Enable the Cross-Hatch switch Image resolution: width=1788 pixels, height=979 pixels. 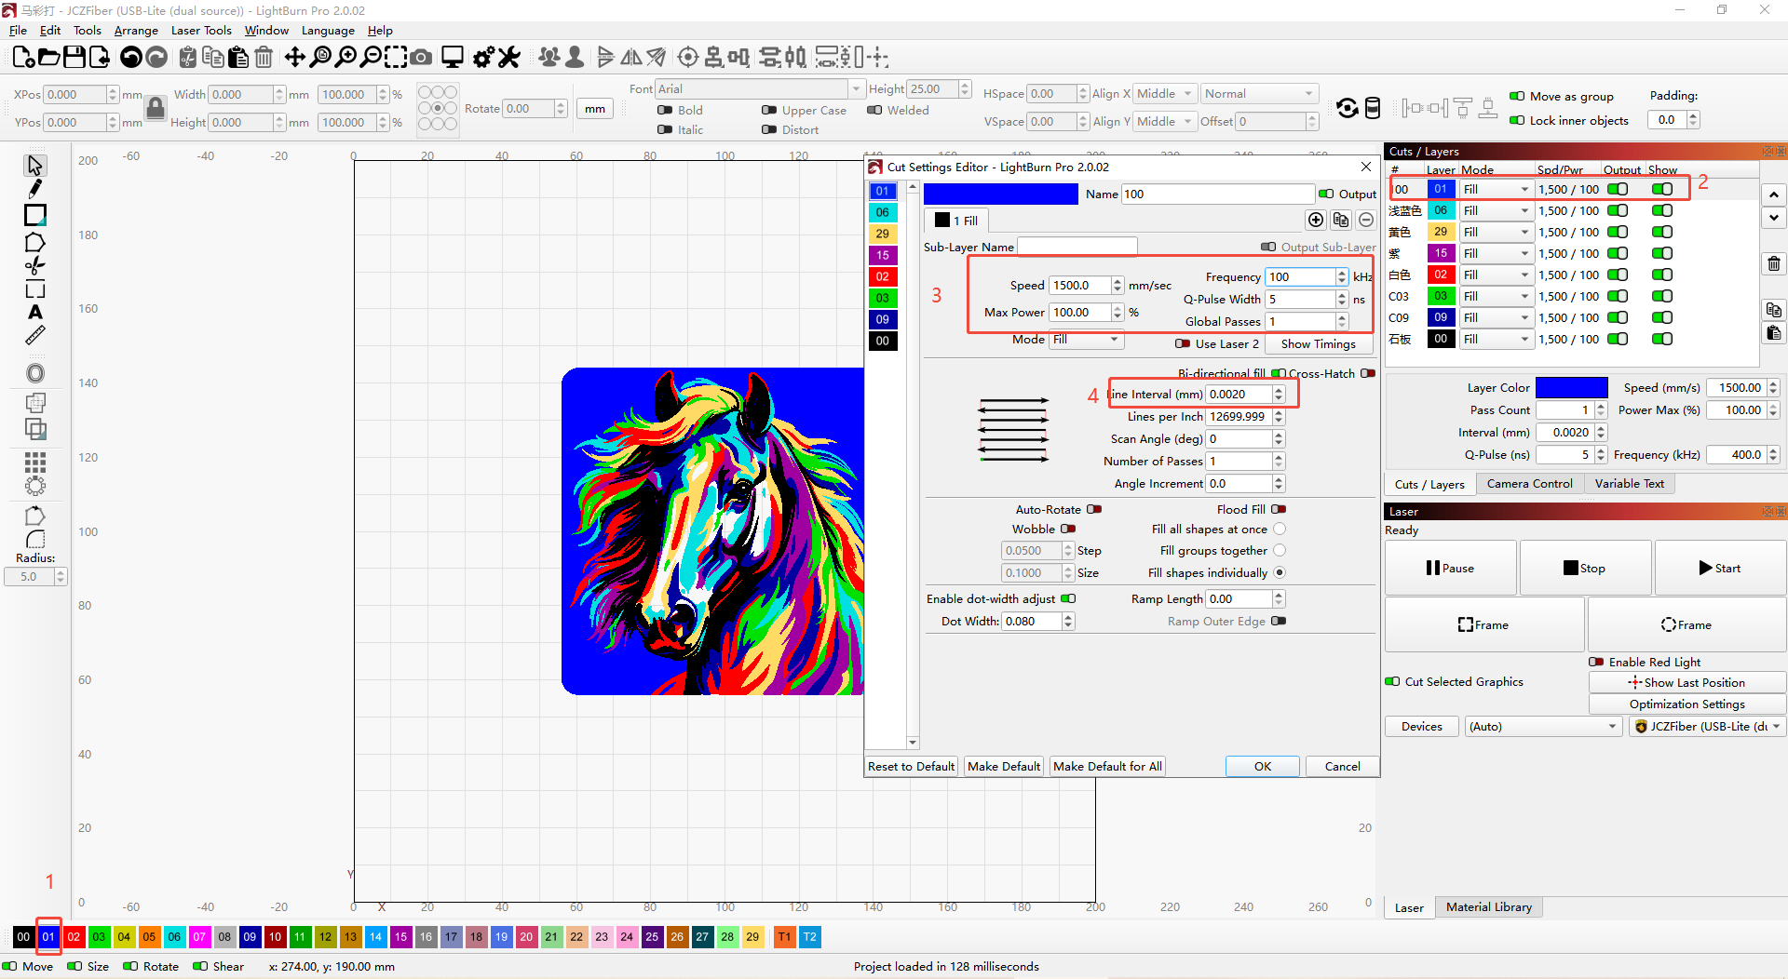(x=1368, y=373)
